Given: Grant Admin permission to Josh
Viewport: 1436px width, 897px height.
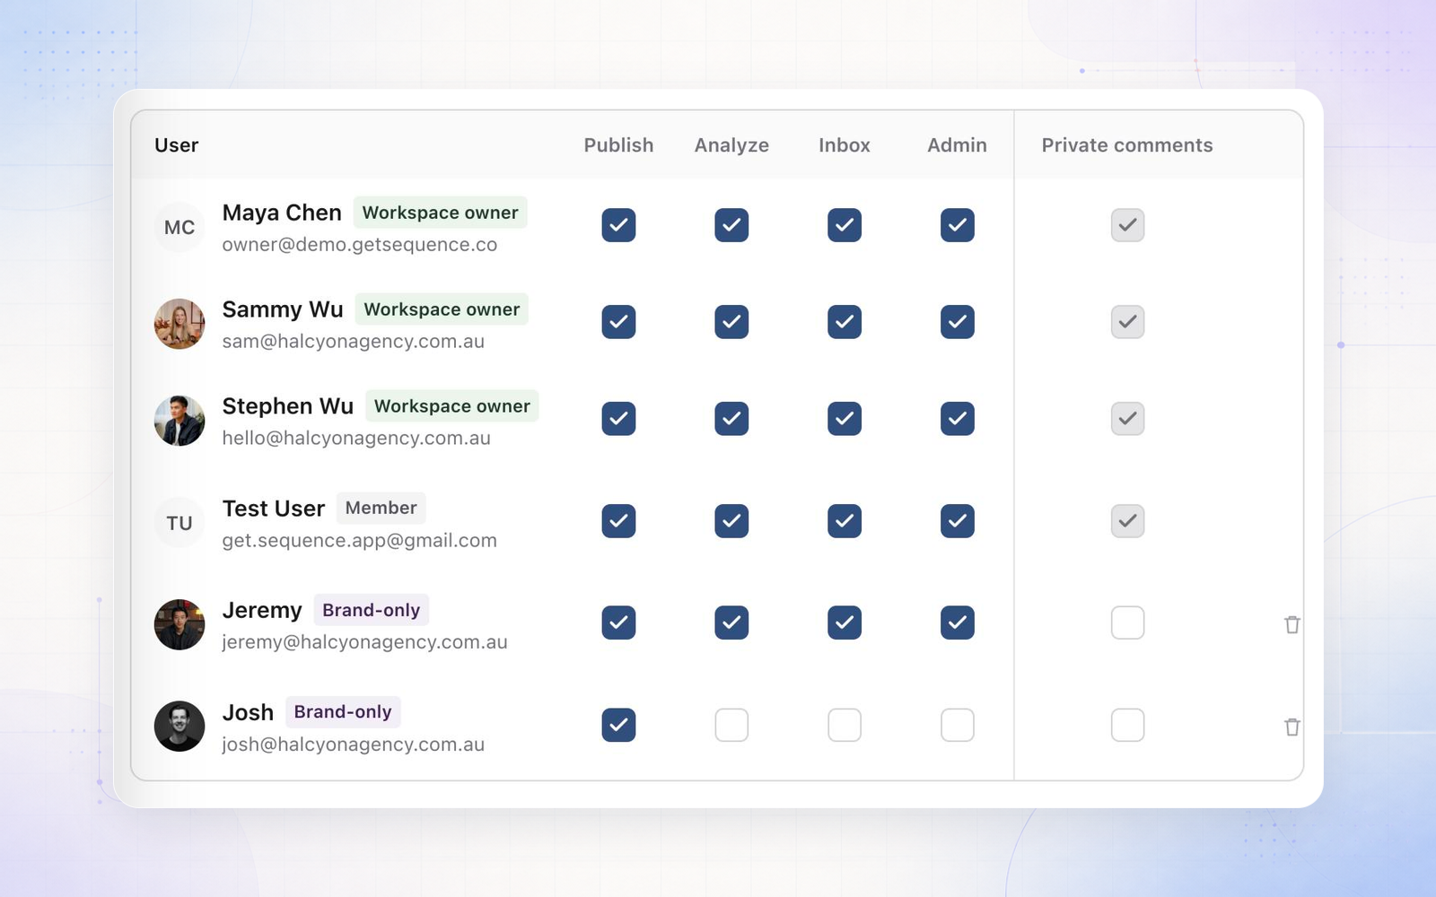Looking at the screenshot, I should click(x=958, y=725).
